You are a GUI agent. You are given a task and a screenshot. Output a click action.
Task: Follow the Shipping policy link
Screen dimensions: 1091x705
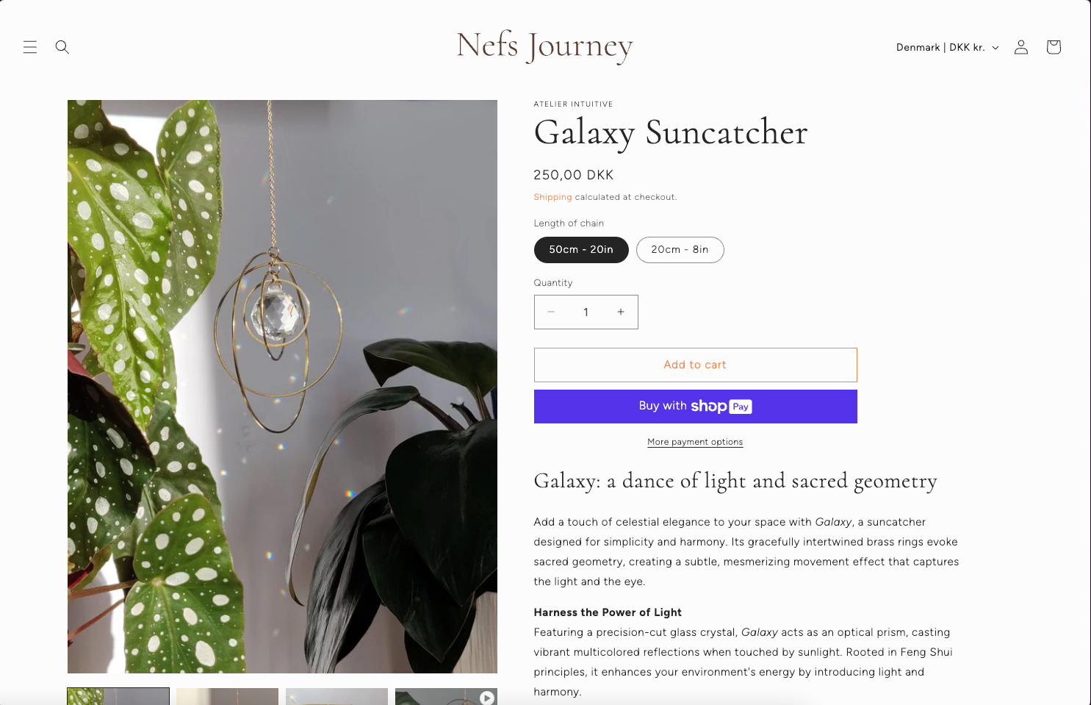(x=552, y=197)
